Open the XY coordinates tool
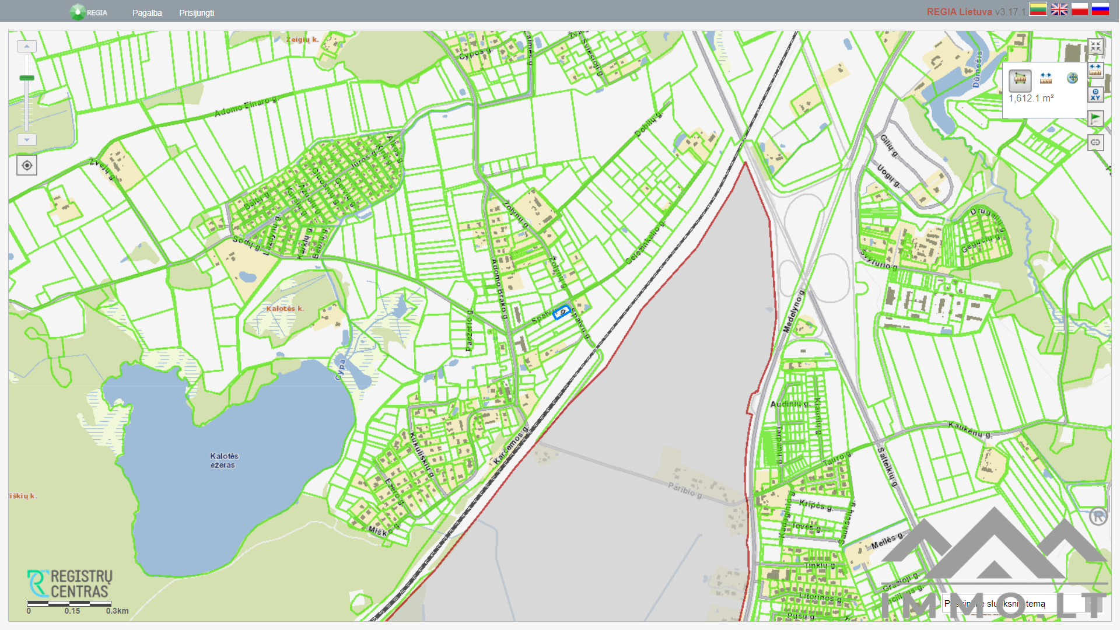The width and height of the screenshot is (1120, 630). coord(1095,94)
